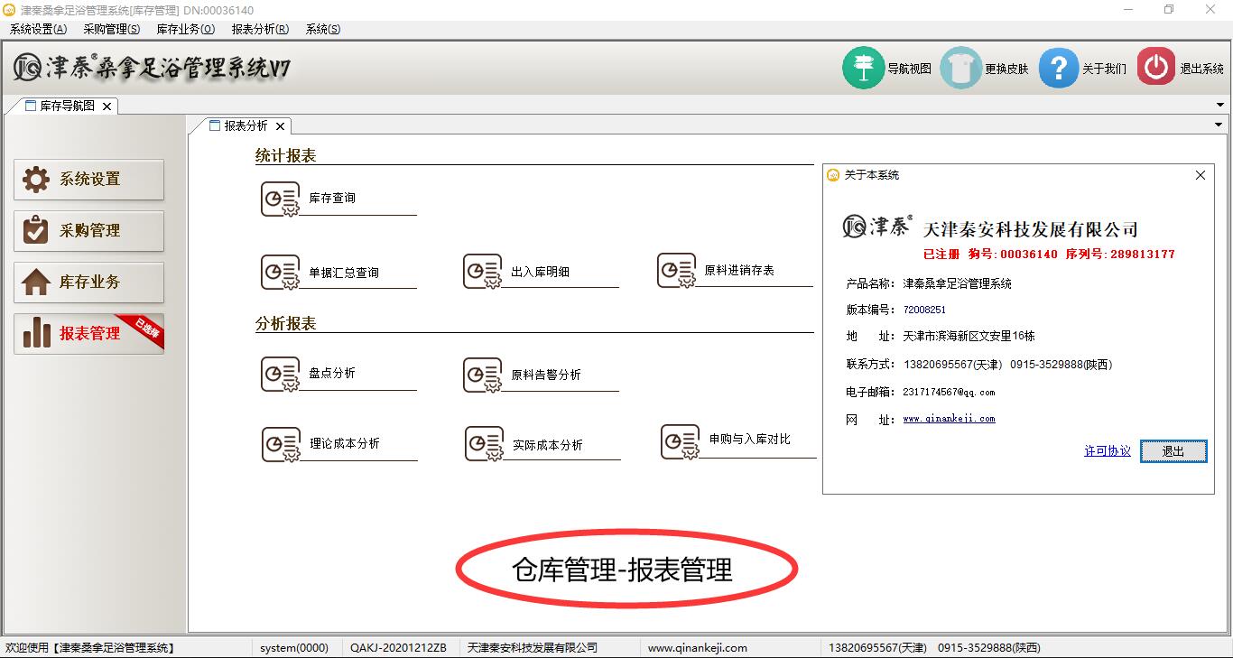Open the 许可协议 link
The width and height of the screenshot is (1233, 658).
click(1107, 451)
